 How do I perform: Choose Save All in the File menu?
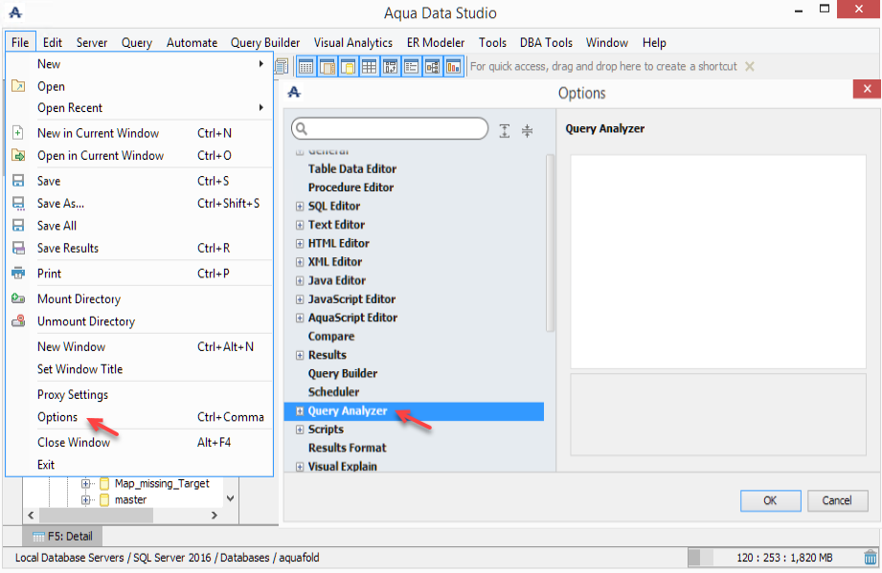[x=140, y=225]
